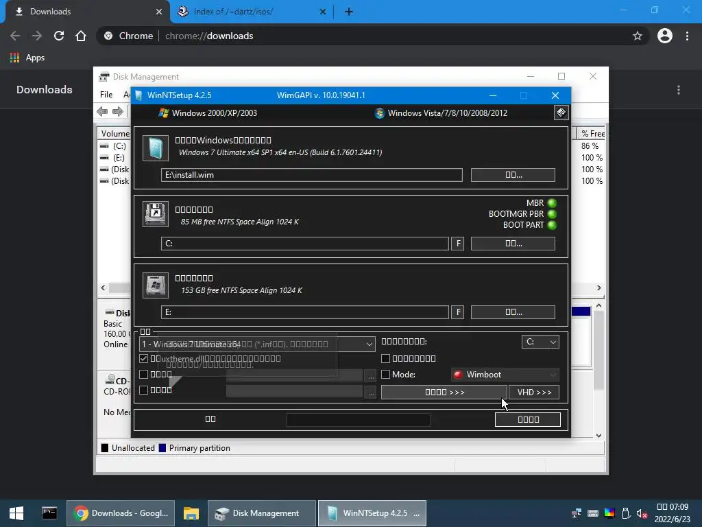
Task: Click the Windows 2000/XP/2003 tab in WinNTSetup
Action: [x=208, y=113]
